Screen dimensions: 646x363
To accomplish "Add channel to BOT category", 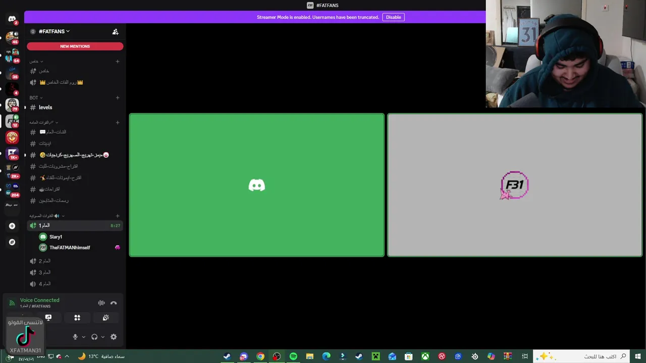I will pyautogui.click(x=118, y=98).
